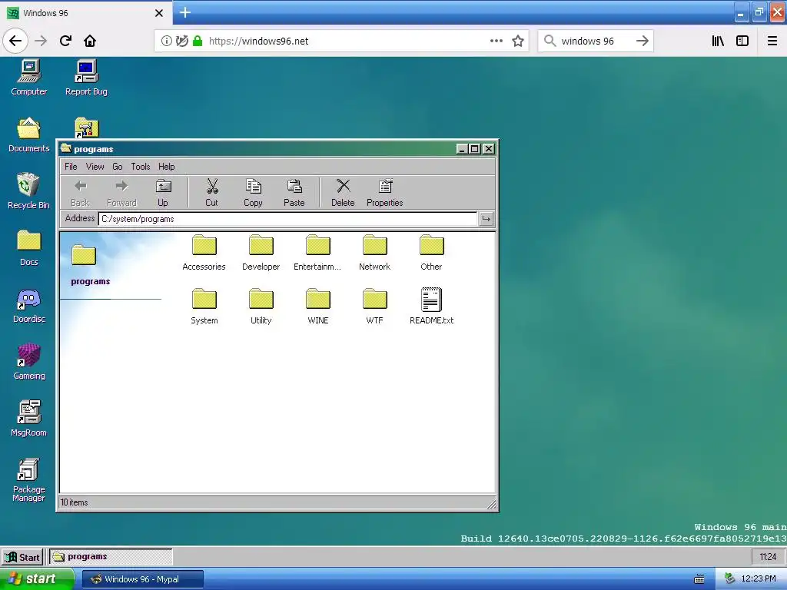The height and width of the screenshot is (590, 787).
Task: Click the programs taskbar button in Windows 96
Action: tap(111, 557)
